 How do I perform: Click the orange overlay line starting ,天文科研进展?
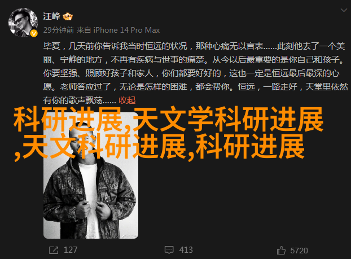tap(159, 147)
